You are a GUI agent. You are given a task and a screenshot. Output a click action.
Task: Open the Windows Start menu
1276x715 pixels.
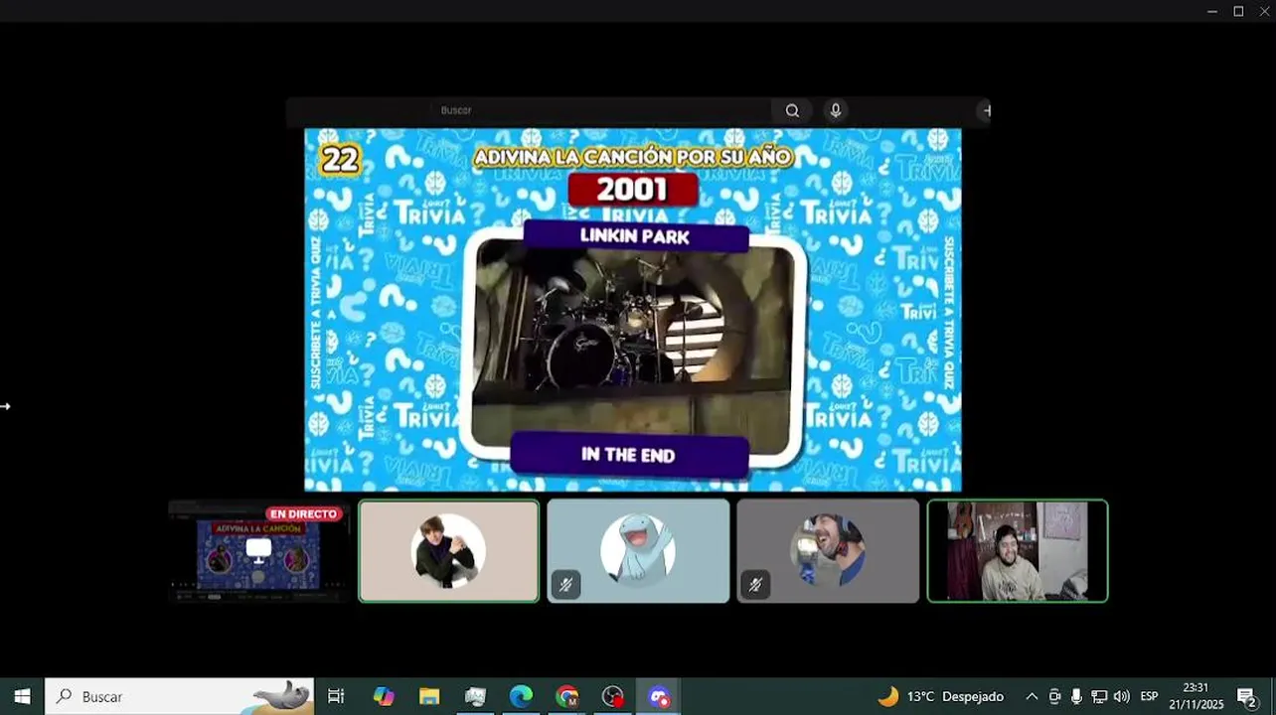pos(22,696)
